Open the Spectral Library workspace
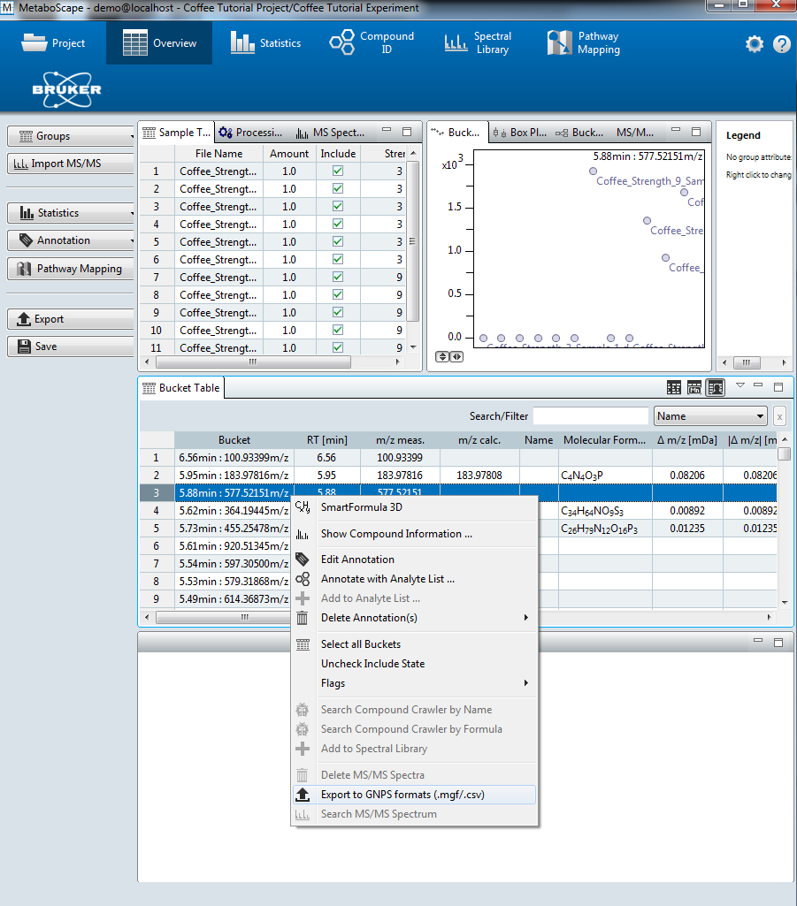 click(x=478, y=42)
